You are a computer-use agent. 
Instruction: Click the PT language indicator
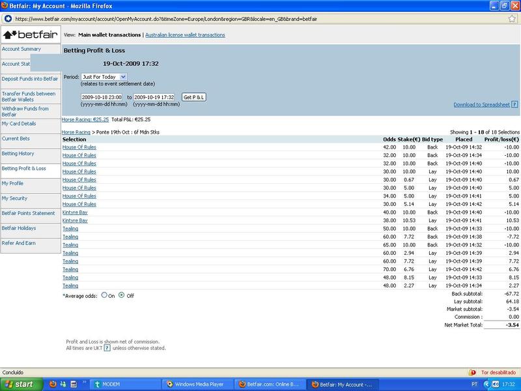(475, 384)
